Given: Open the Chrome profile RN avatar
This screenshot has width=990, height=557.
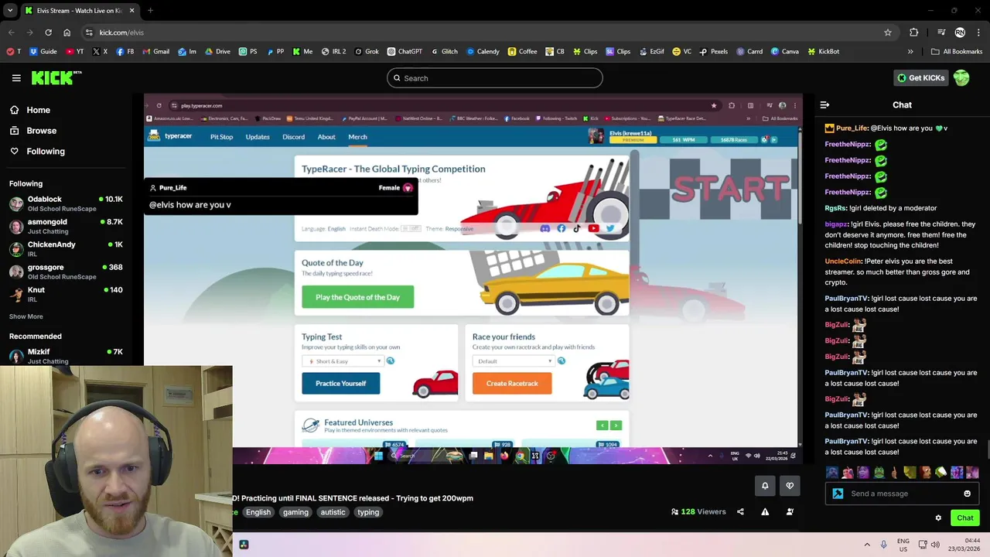Looking at the screenshot, I should coord(960,32).
